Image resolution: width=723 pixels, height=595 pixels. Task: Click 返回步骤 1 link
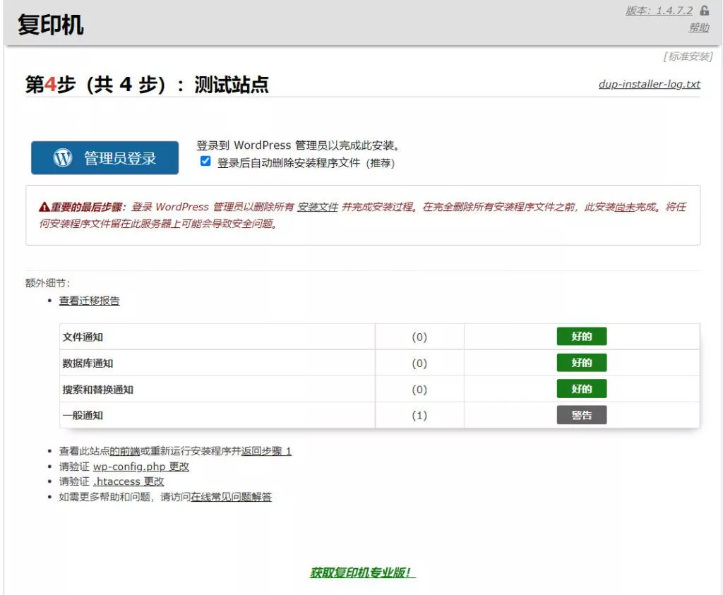point(266,451)
